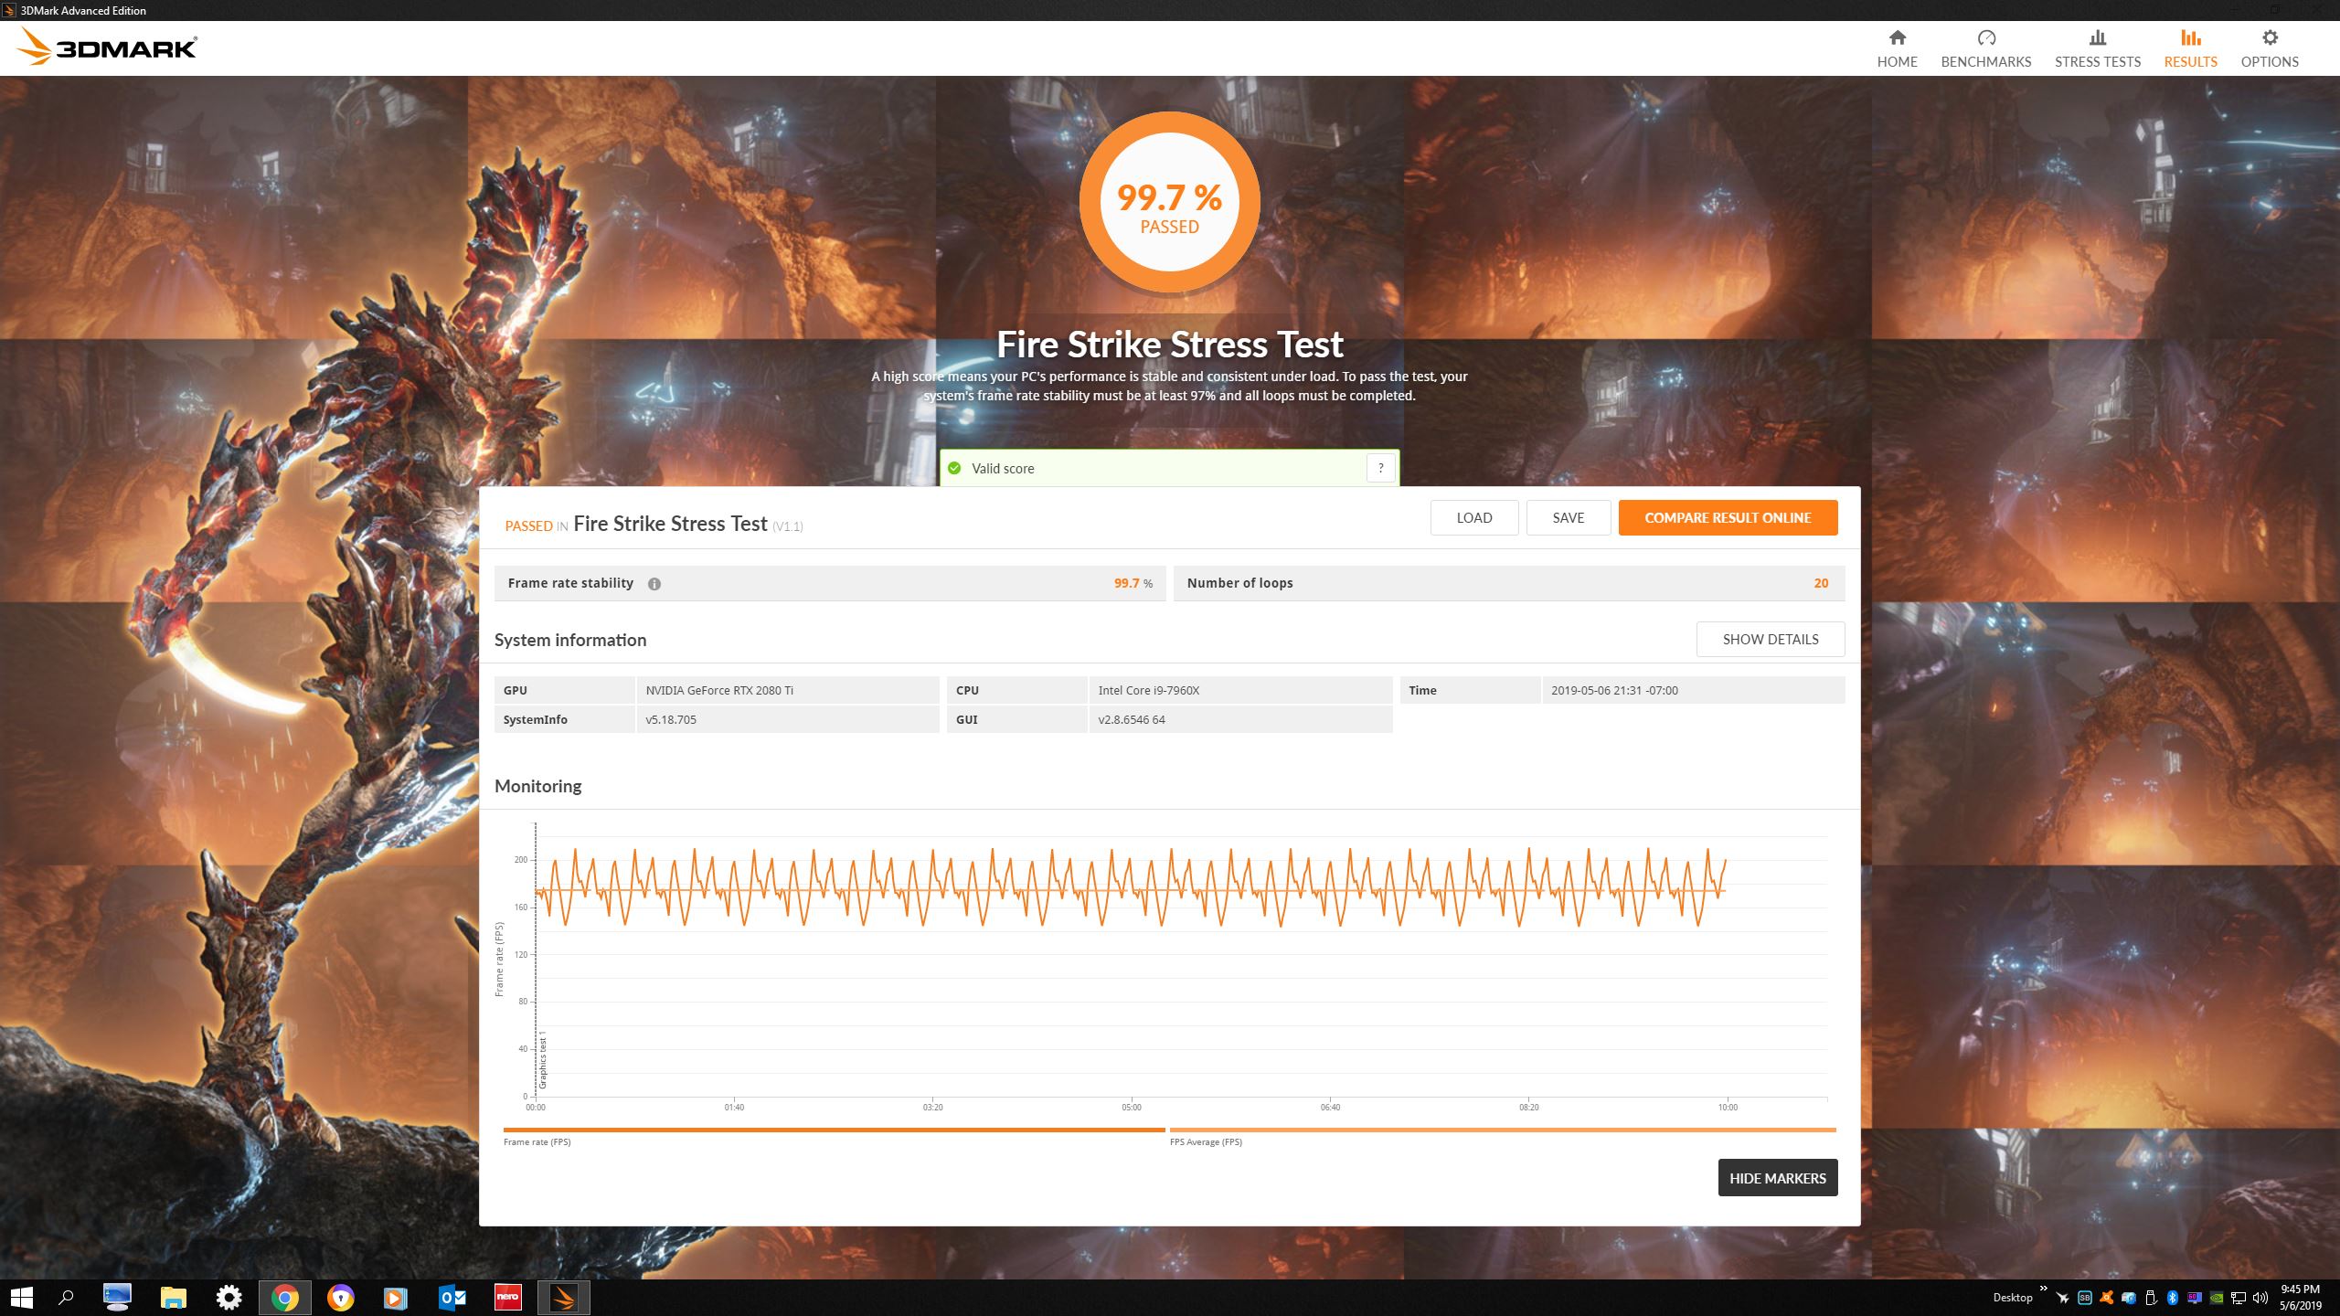The height and width of the screenshot is (1316, 2340).
Task: Open the Benchmarks section
Action: pyautogui.click(x=1985, y=48)
